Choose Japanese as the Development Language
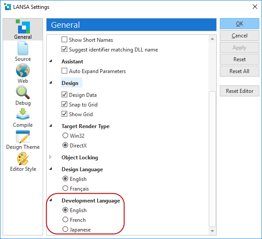 65,229
